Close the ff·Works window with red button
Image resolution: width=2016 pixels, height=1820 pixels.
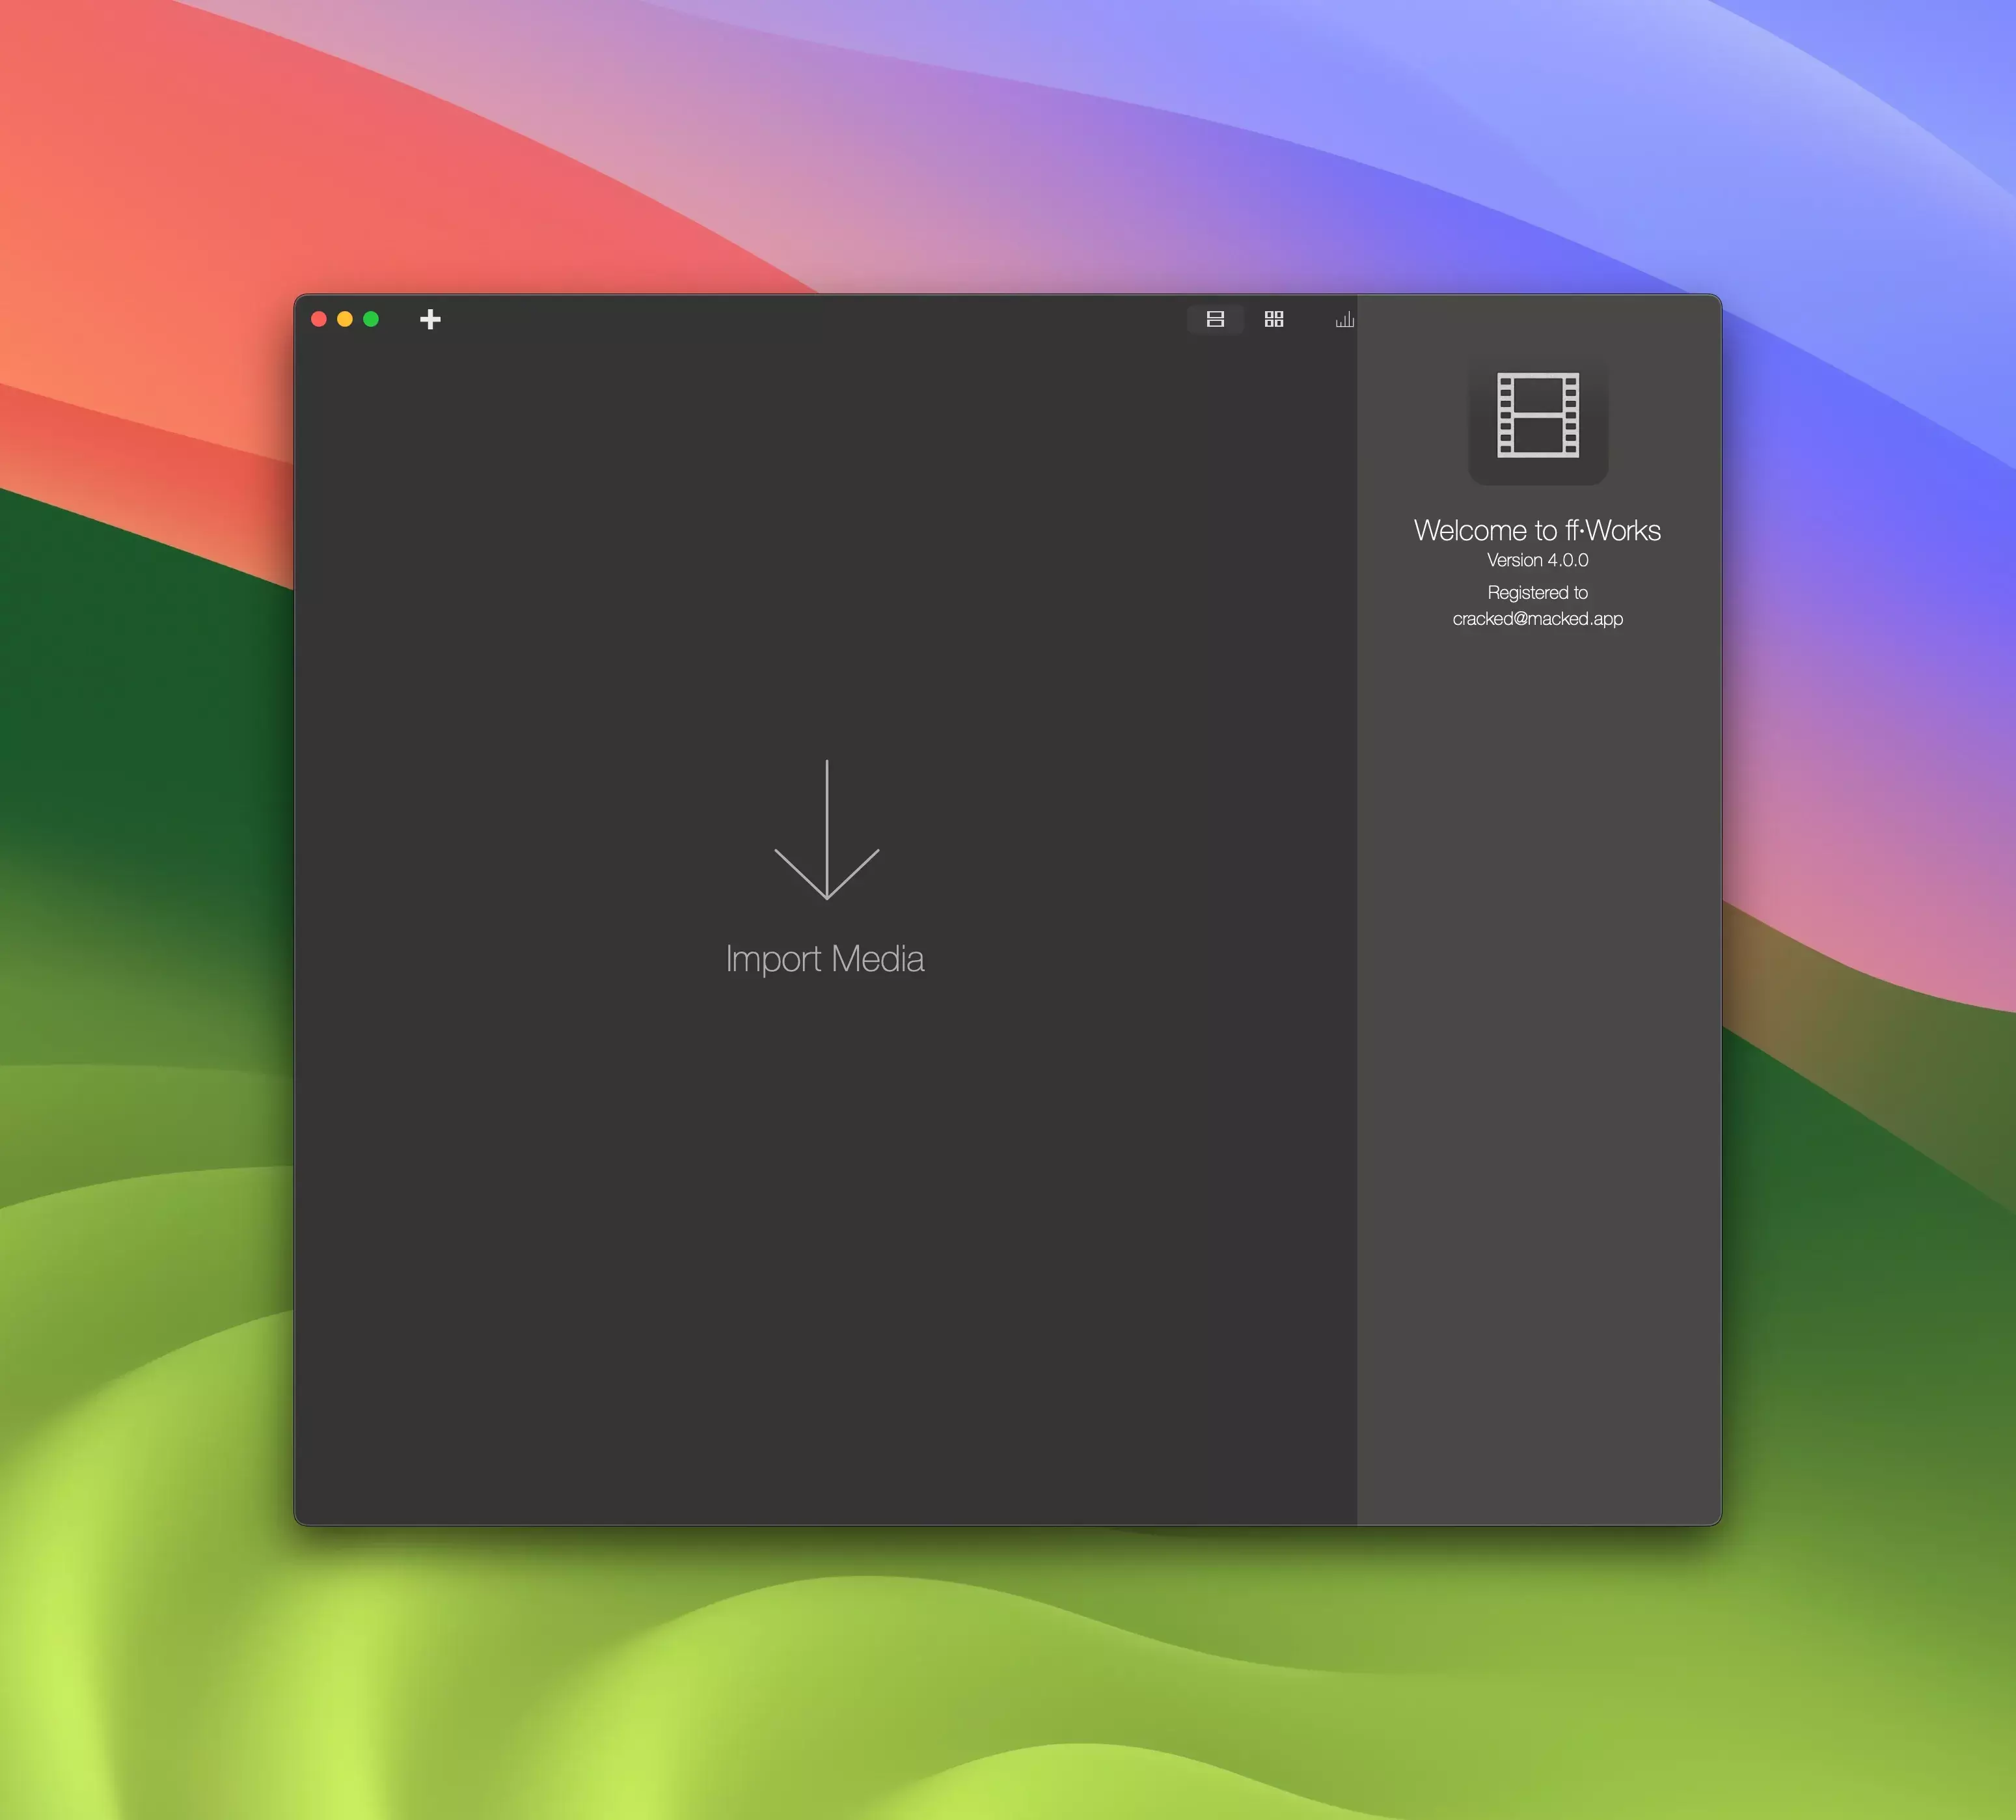coord(319,319)
